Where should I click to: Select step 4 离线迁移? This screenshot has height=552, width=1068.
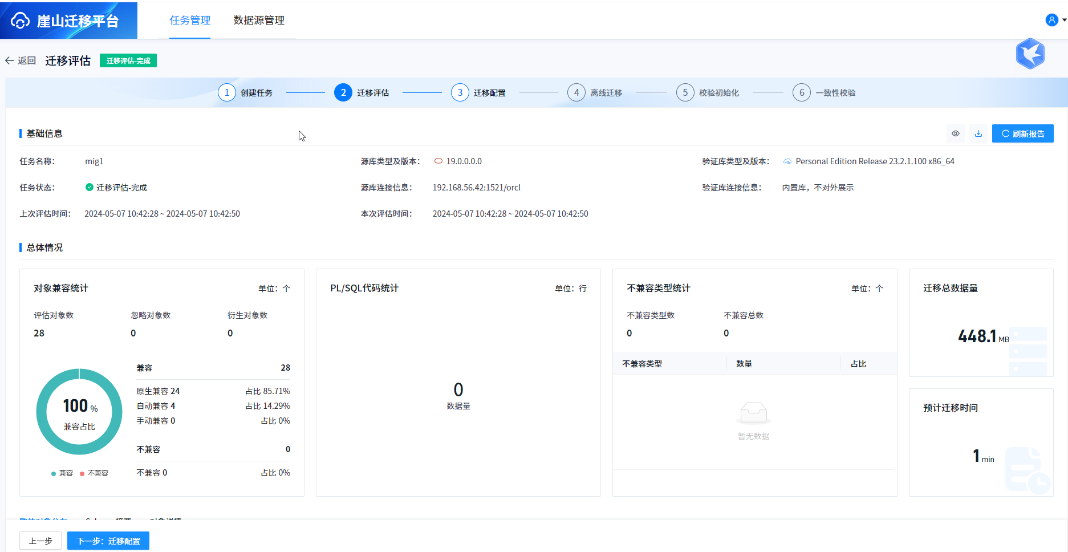595,92
